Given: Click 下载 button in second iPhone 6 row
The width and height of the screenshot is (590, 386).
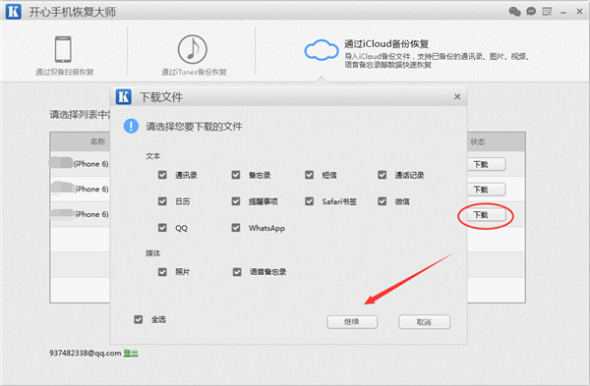Looking at the screenshot, I should (486, 190).
